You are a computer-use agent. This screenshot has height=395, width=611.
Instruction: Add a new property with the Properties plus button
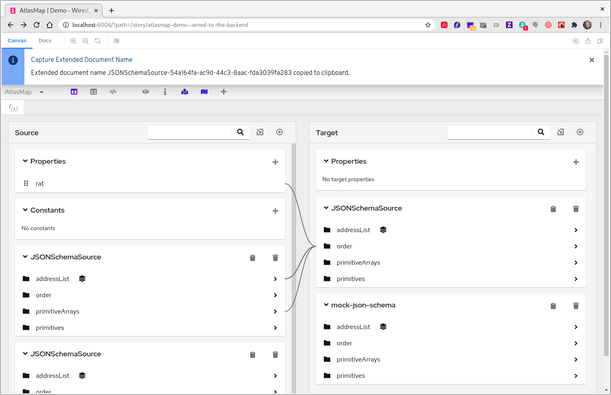[x=275, y=162]
